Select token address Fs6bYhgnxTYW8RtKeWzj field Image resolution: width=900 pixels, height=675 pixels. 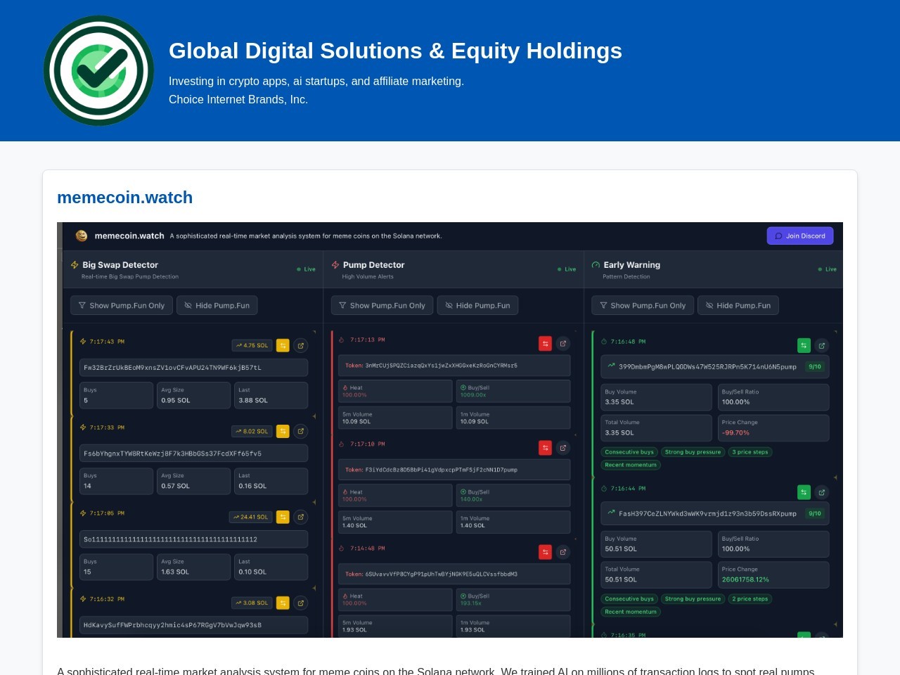pos(193,453)
